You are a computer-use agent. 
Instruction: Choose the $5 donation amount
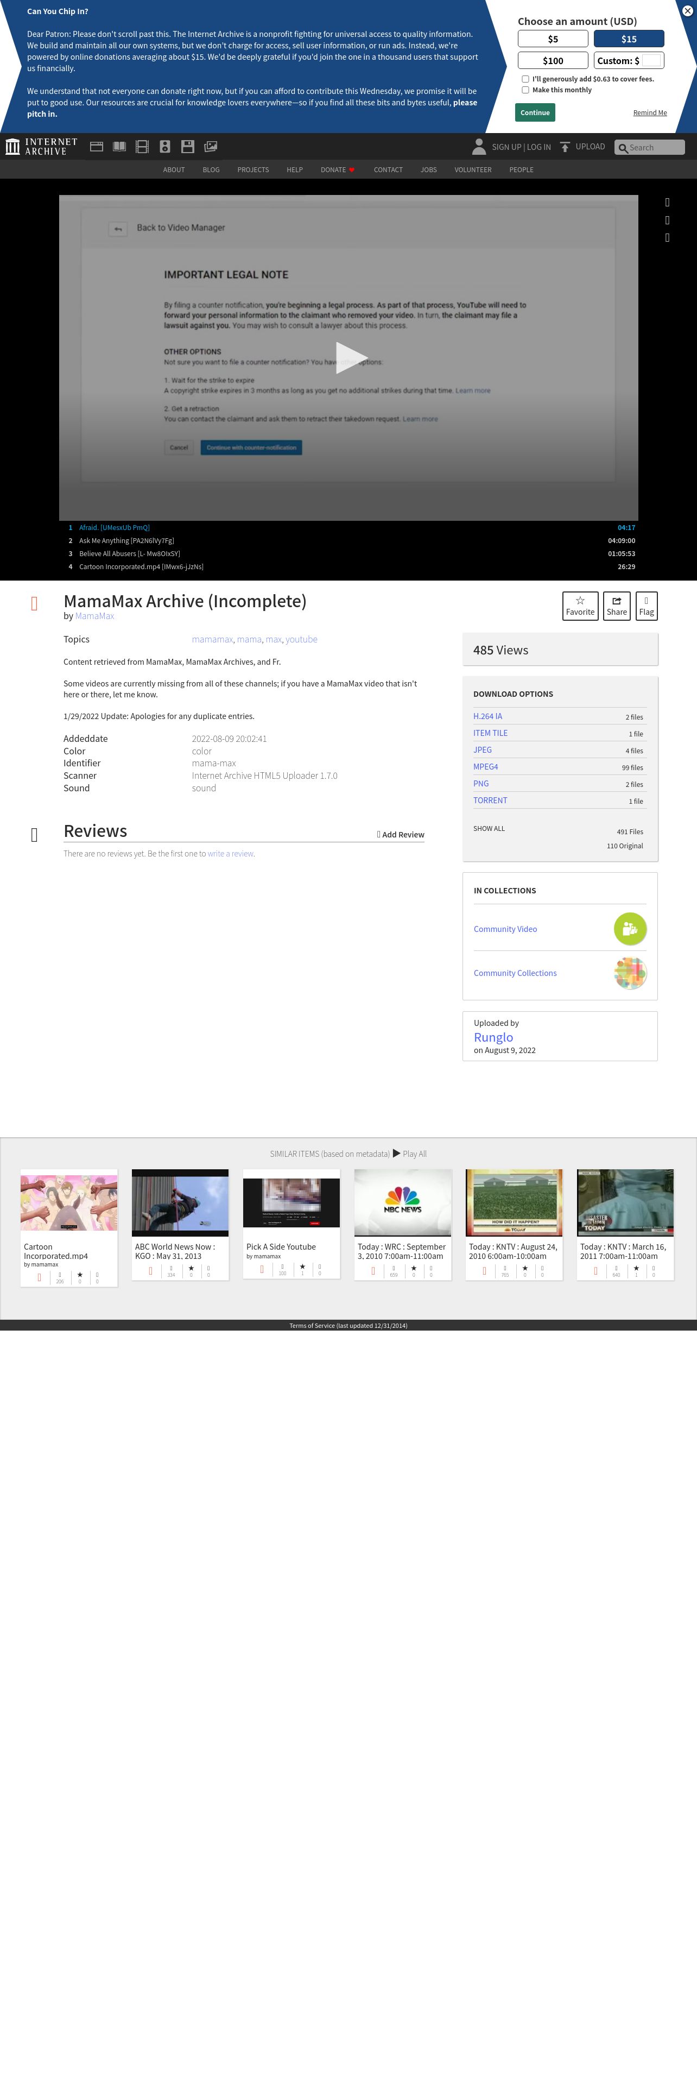click(553, 39)
